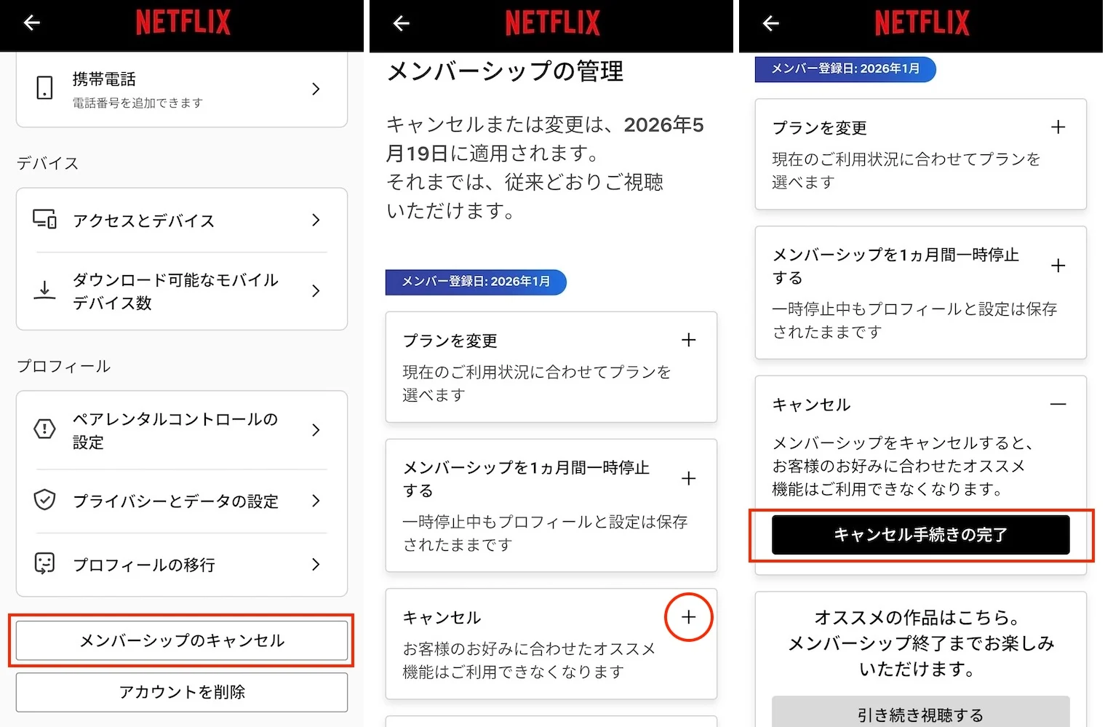Viewport: 1105px width, 727px height.
Task: Click the shield icon beside プライバシーとデータの設定
Action: (x=44, y=500)
